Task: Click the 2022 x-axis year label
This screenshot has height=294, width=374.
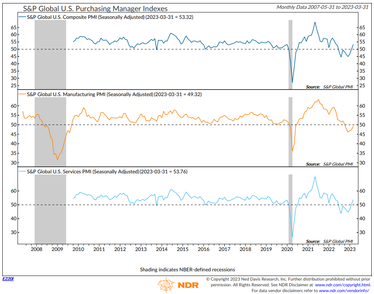Action: click(x=329, y=249)
